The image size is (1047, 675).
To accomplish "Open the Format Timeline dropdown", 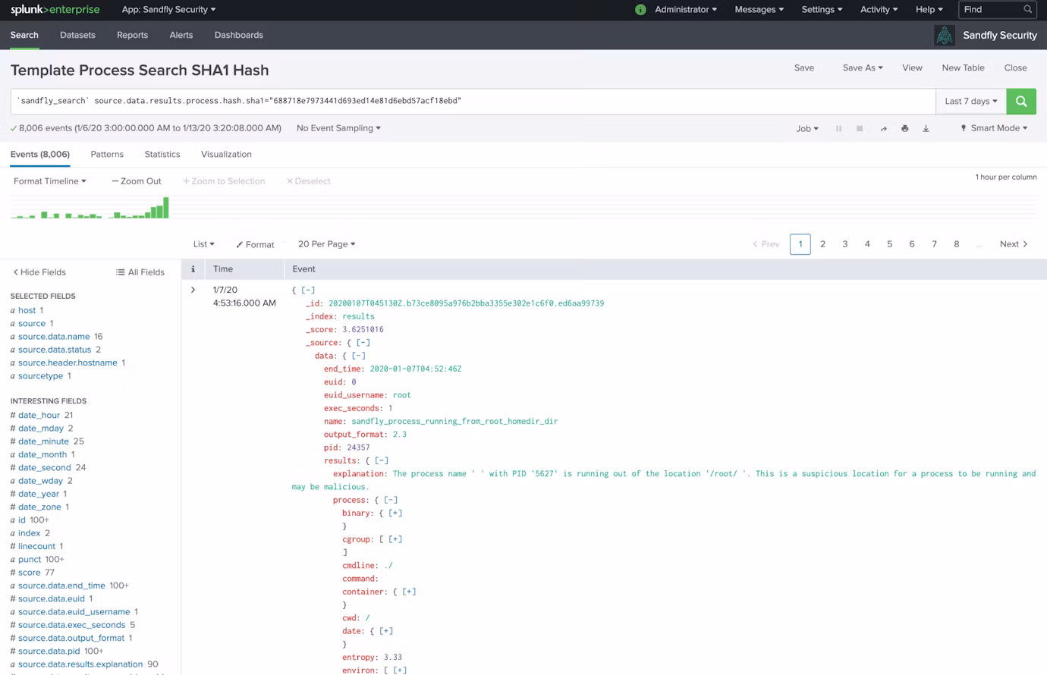I will click(x=50, y=181).
